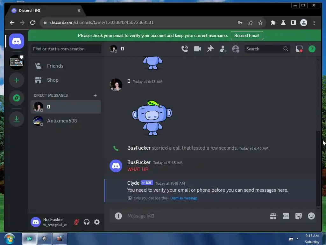Click the chat Search field
The width and height of the screenshot is (326, 245).
click(267, 49)
